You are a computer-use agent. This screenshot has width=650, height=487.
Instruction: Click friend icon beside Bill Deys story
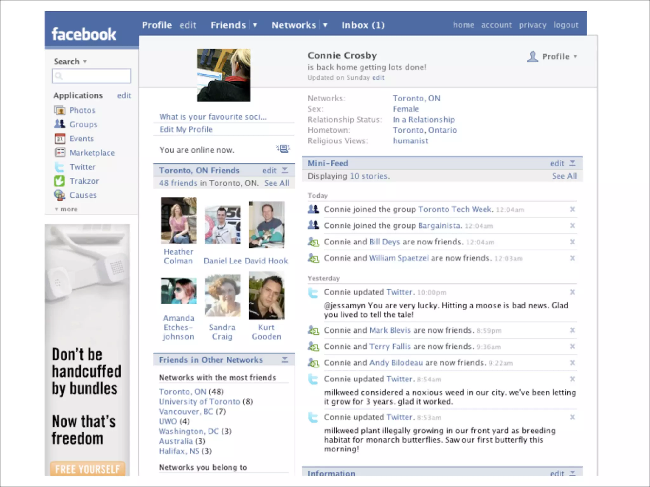point(313,242)
